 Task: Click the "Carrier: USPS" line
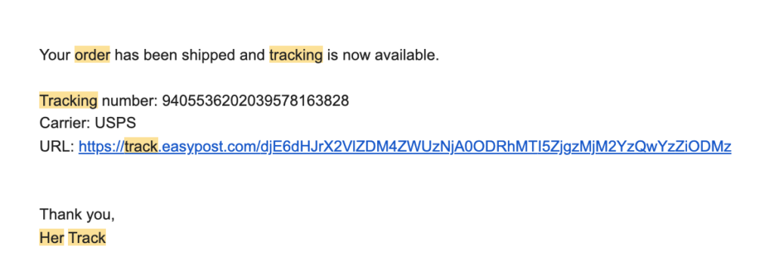(x=88, y=124)
